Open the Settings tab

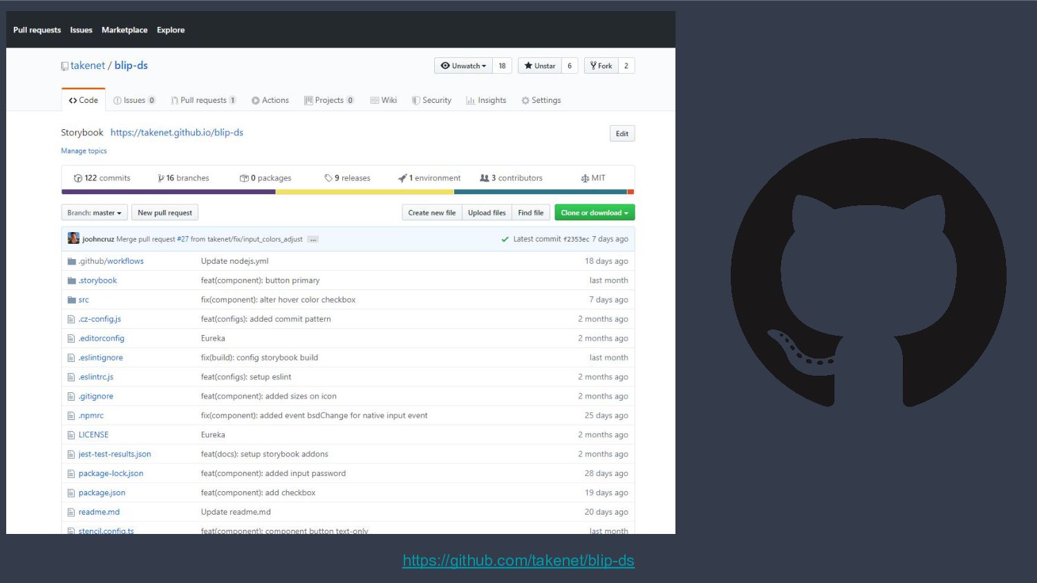(x=541, y=100)
